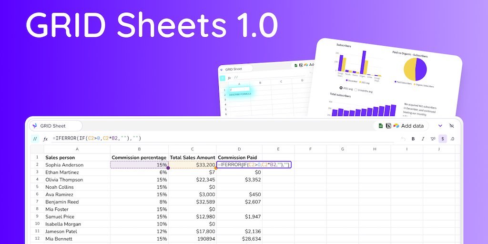
Task: Select the 'Ava Ramirez' cell
Action: click(77, 194)
